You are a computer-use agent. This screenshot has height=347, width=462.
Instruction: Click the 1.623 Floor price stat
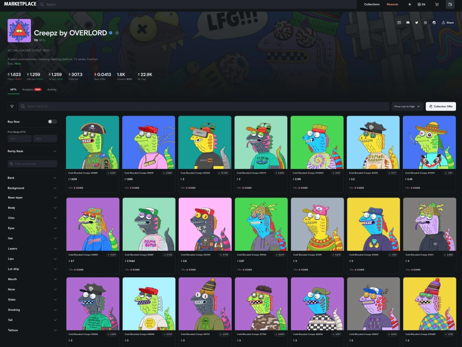pyautogui.click(x=14, y=76)
